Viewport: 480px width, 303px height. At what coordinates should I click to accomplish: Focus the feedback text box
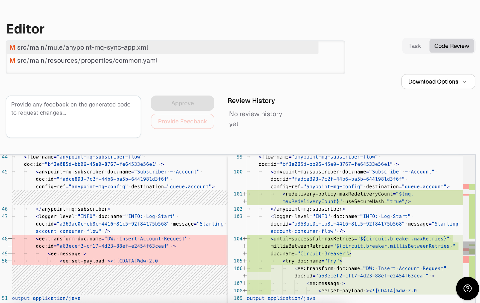point(73,117)
